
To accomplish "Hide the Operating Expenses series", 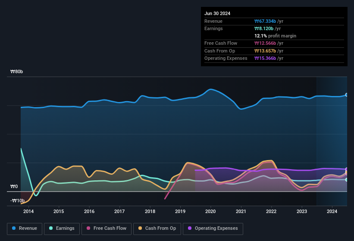I will (x=213, y=229).
